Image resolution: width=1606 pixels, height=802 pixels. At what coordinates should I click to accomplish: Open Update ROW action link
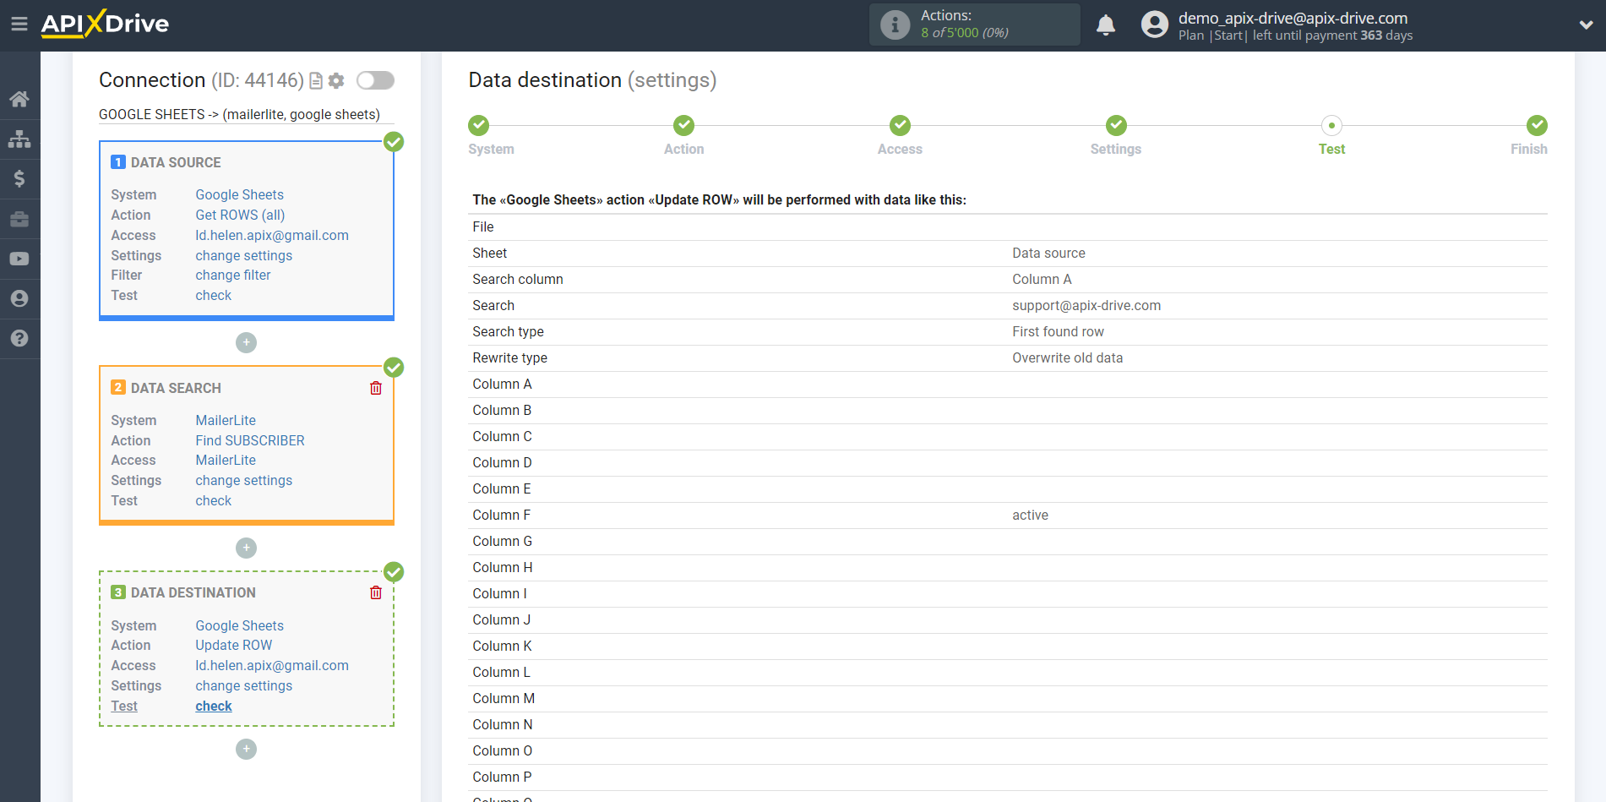(233, 645)
